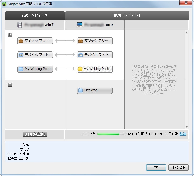
Task: Click the yellow folder icon on the right My Weblog Posts
Action: tap(80, 69)
